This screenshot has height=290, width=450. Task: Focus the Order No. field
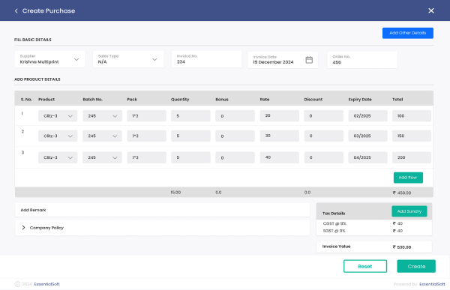[362, 60]
